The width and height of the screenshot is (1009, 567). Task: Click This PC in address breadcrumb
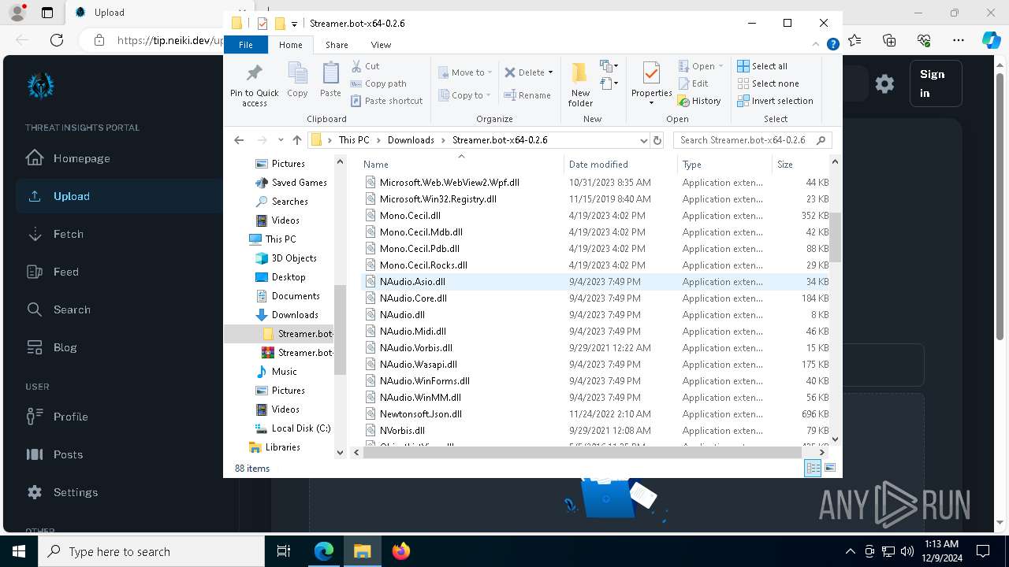coord(354,140)
